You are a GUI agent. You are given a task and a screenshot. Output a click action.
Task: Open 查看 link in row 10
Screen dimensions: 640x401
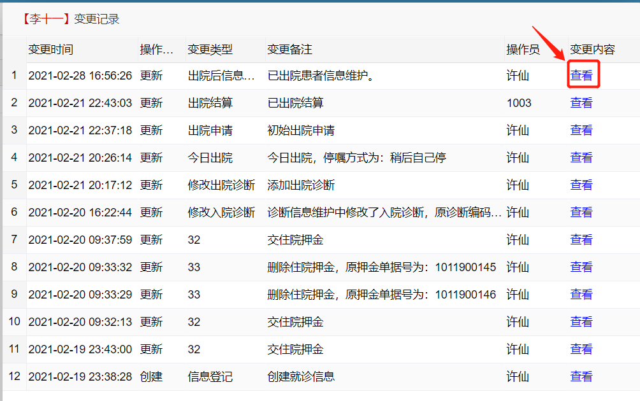581,322
